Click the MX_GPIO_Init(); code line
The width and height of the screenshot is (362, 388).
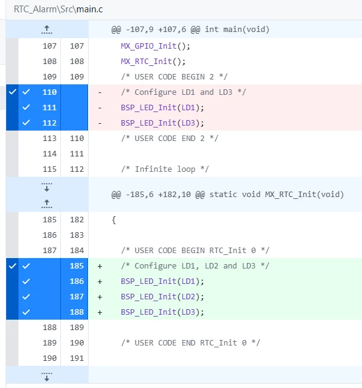click(155, 46)
